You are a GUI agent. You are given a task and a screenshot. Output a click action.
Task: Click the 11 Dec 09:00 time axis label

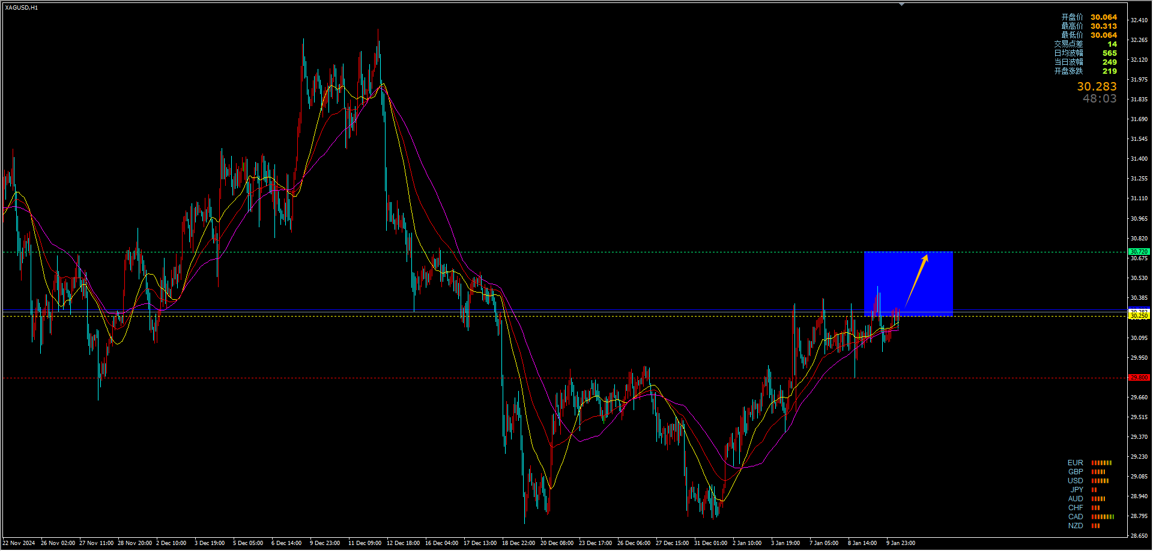(365, 543)
